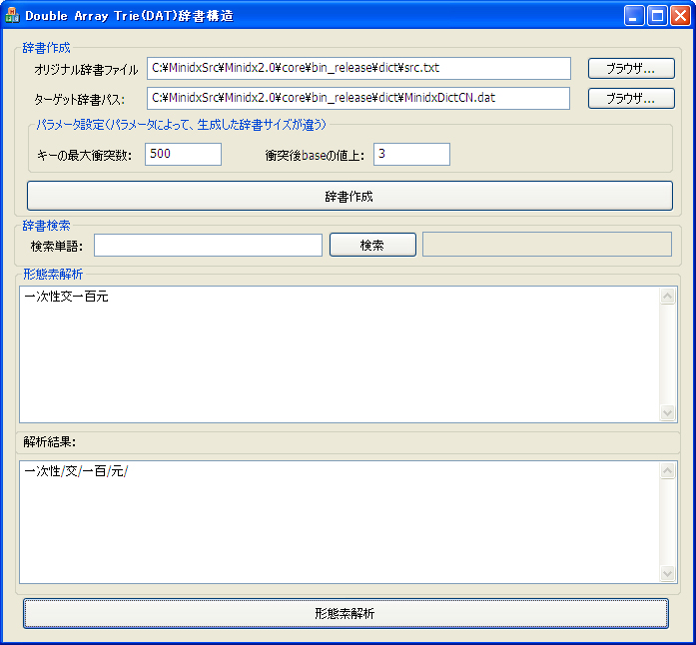Viewport: 696px width, 645px height.
Task: Run the 形態素解析 button at bottom
Action: [346, 613]
